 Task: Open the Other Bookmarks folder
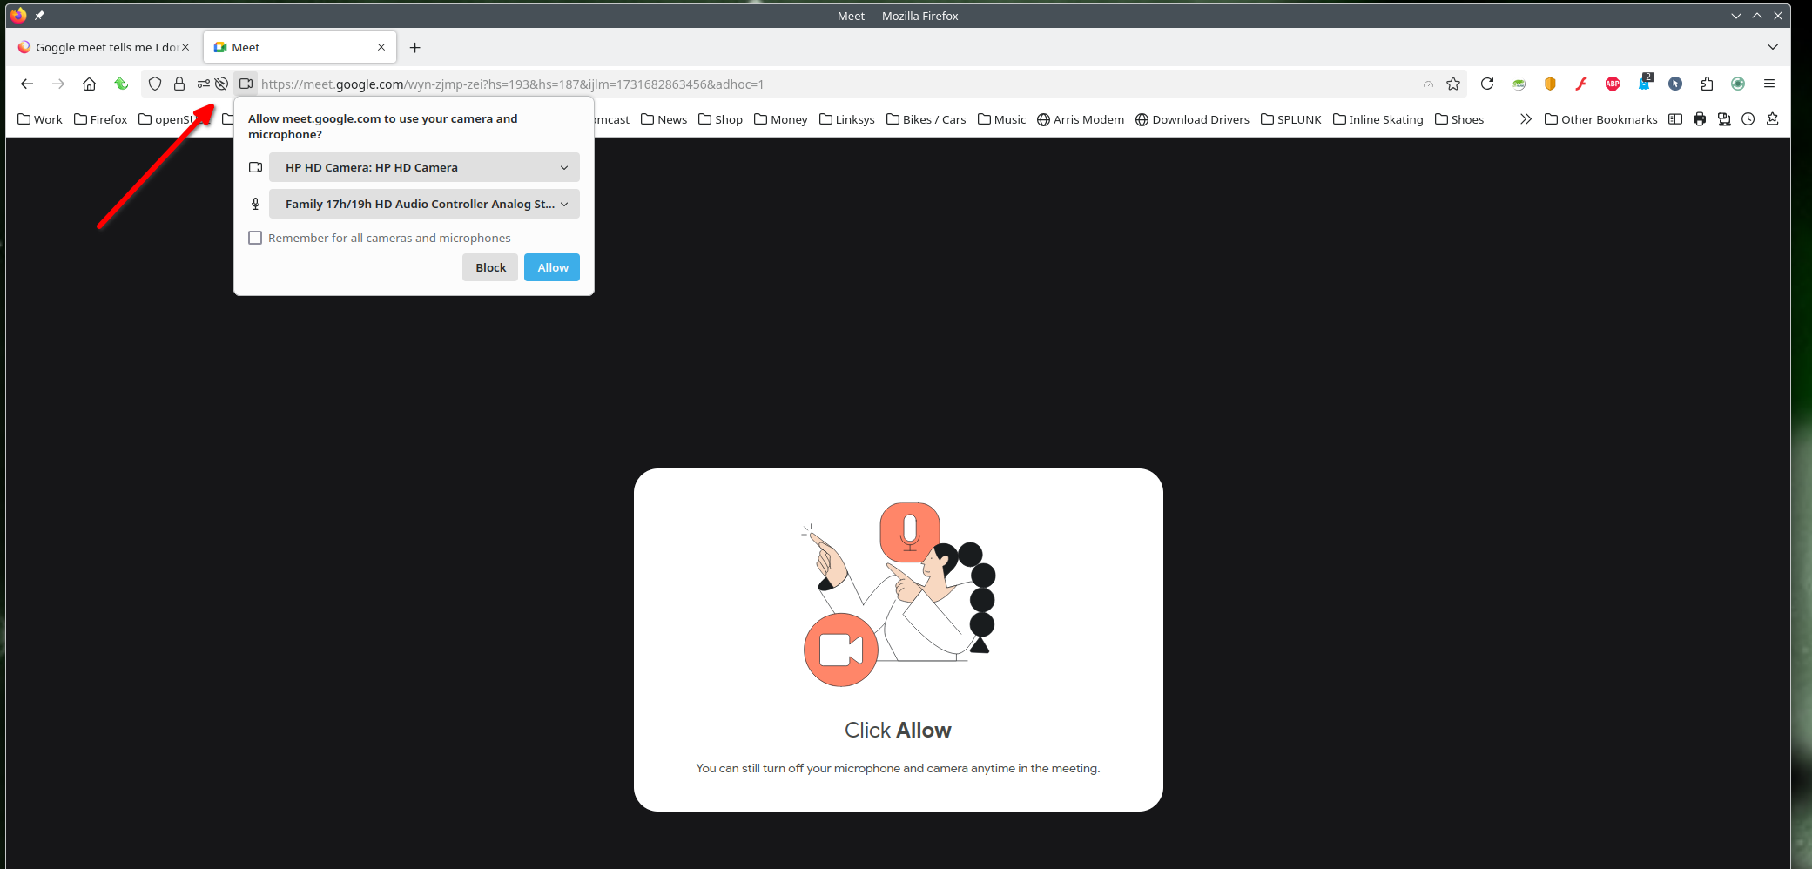tap(1600, 119)
